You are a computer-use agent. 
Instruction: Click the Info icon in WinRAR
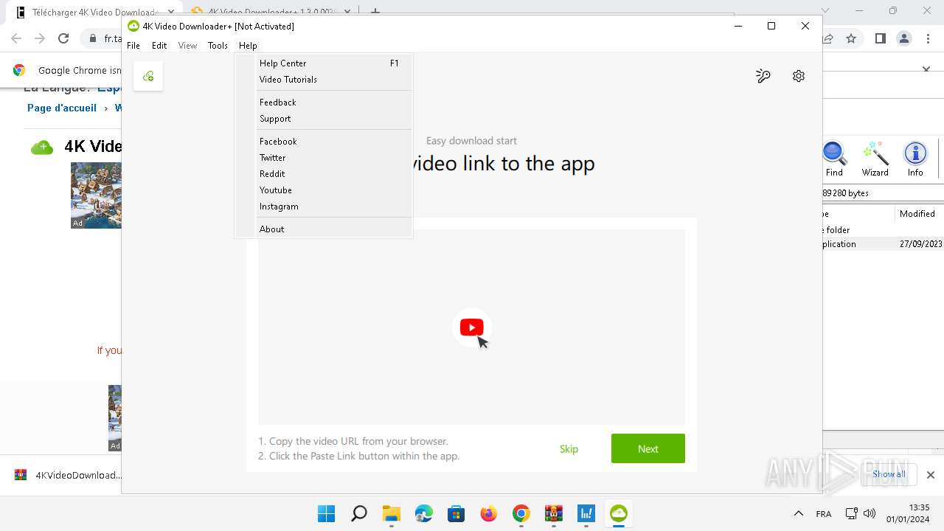915,159
